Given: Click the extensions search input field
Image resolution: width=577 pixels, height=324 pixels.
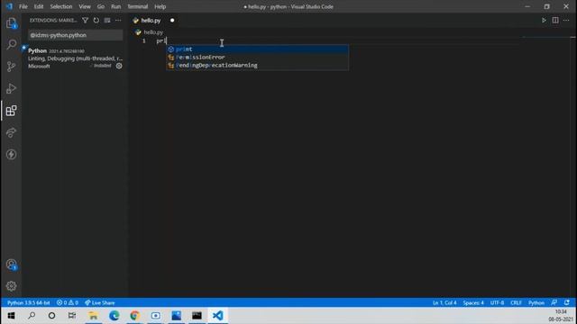Looking at the screenshot, I should coord(76,35).
